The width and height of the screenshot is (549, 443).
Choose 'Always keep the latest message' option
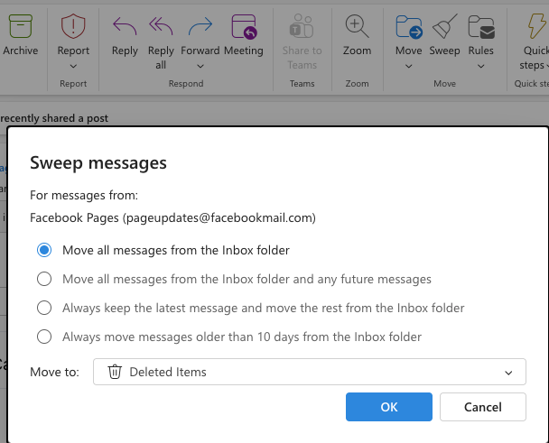pyautogui.click(x=43, y=308)
